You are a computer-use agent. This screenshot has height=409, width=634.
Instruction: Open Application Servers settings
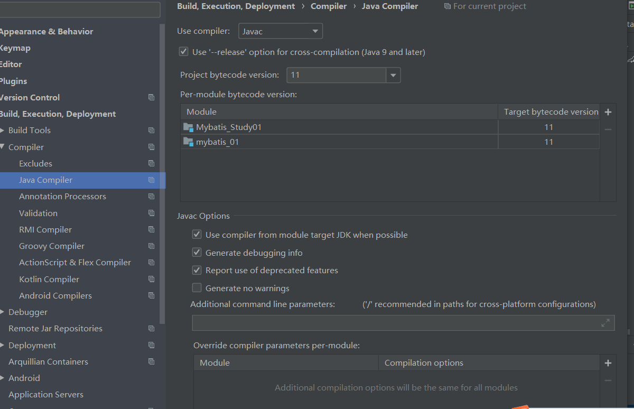[46, 394]
